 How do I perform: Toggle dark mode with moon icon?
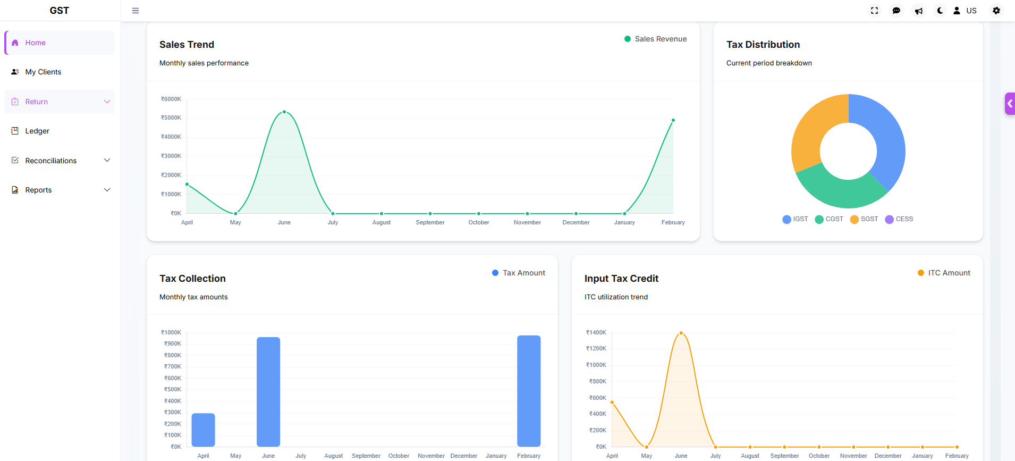pos(940,11)
